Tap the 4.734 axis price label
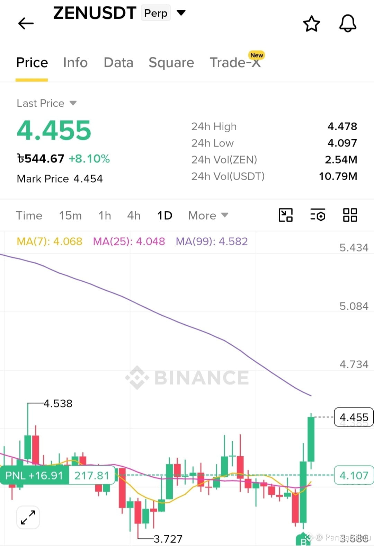Screen dimensions: 374x546 [354, 364]
